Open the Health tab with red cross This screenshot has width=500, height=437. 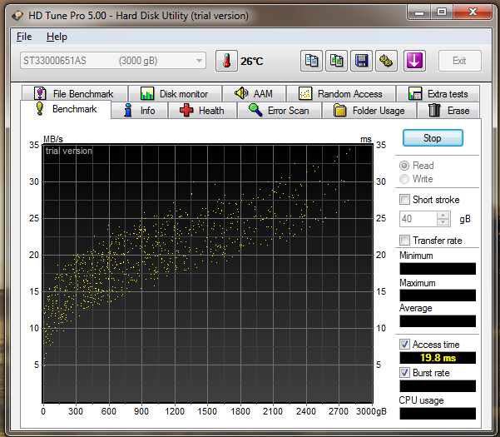202,111
